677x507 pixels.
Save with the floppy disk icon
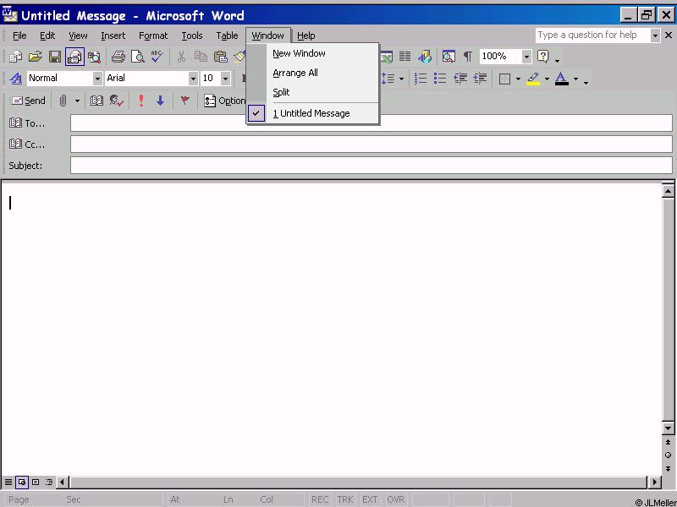pos(54,57)
